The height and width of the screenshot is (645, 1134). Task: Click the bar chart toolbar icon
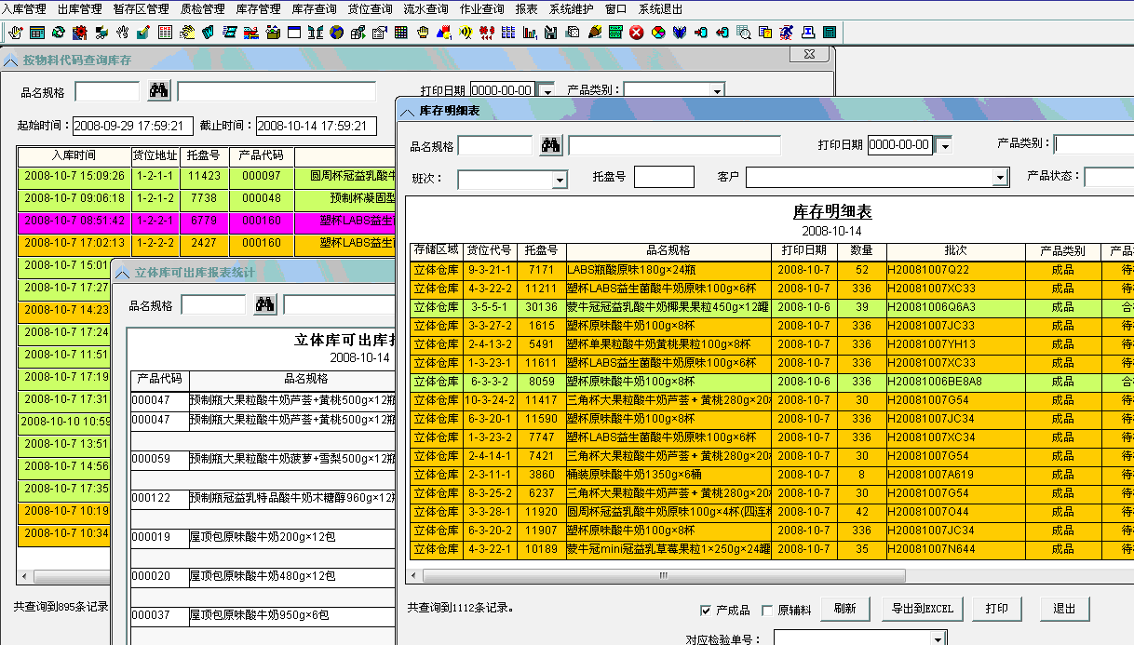pos(530,33)
